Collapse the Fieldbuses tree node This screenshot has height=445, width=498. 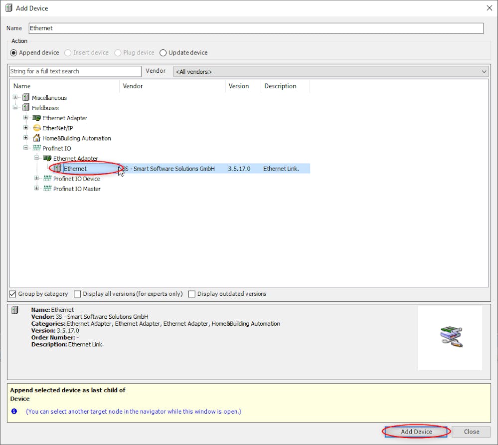(x=15, y=107)
